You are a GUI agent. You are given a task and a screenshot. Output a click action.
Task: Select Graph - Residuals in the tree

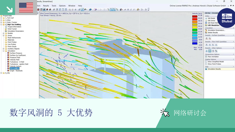[16, 71]
